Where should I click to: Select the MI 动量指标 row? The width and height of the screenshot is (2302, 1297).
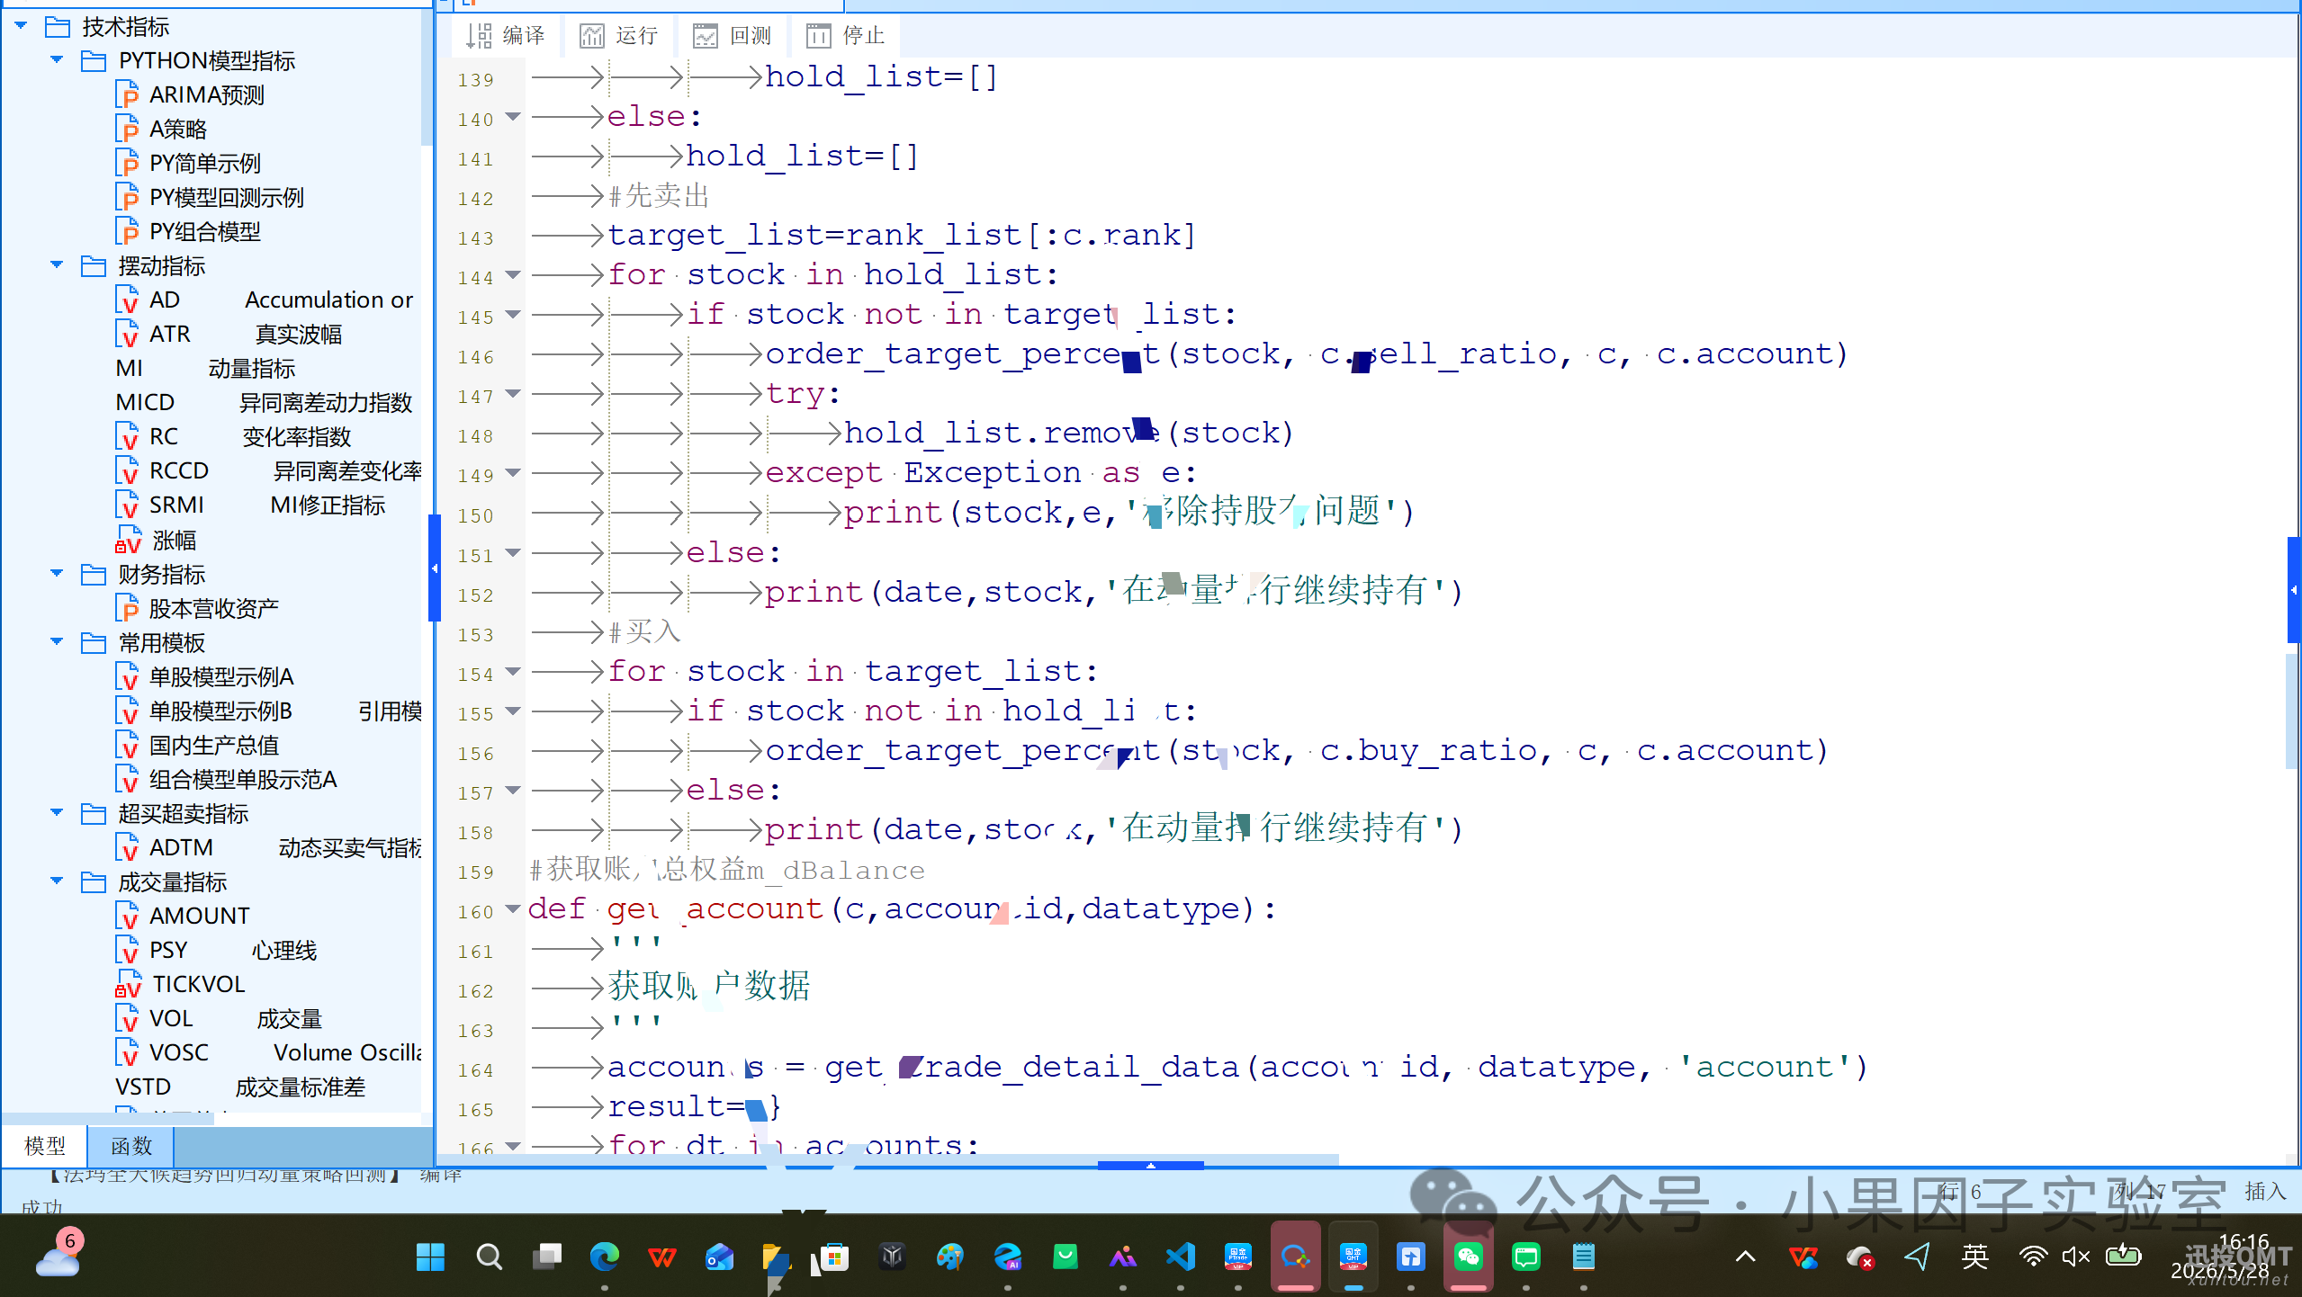click(x=205, y=368)
